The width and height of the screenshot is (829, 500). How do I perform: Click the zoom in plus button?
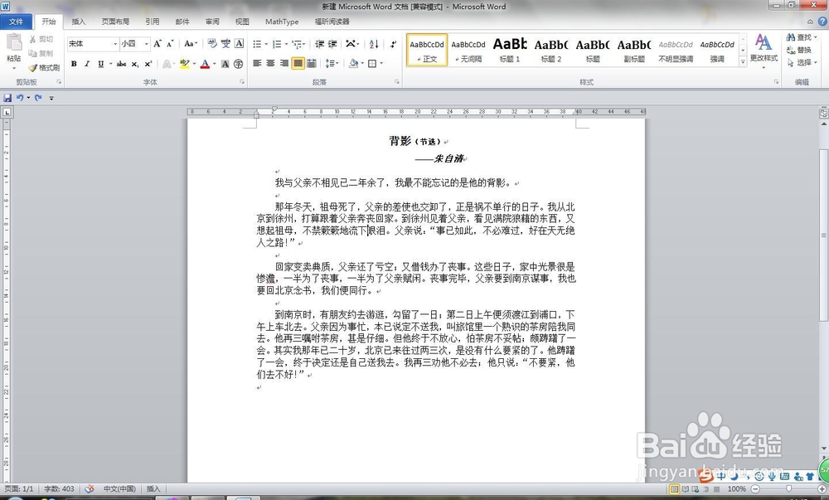(822, 489)
